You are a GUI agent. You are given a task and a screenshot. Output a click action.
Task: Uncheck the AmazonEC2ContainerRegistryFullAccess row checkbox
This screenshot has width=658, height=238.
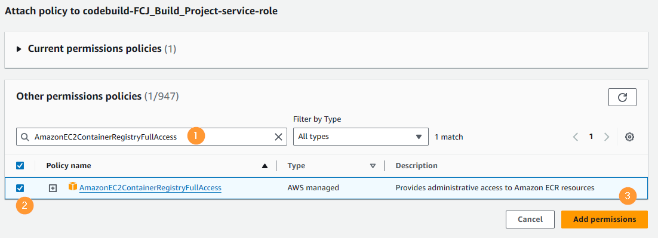point(20,188)
